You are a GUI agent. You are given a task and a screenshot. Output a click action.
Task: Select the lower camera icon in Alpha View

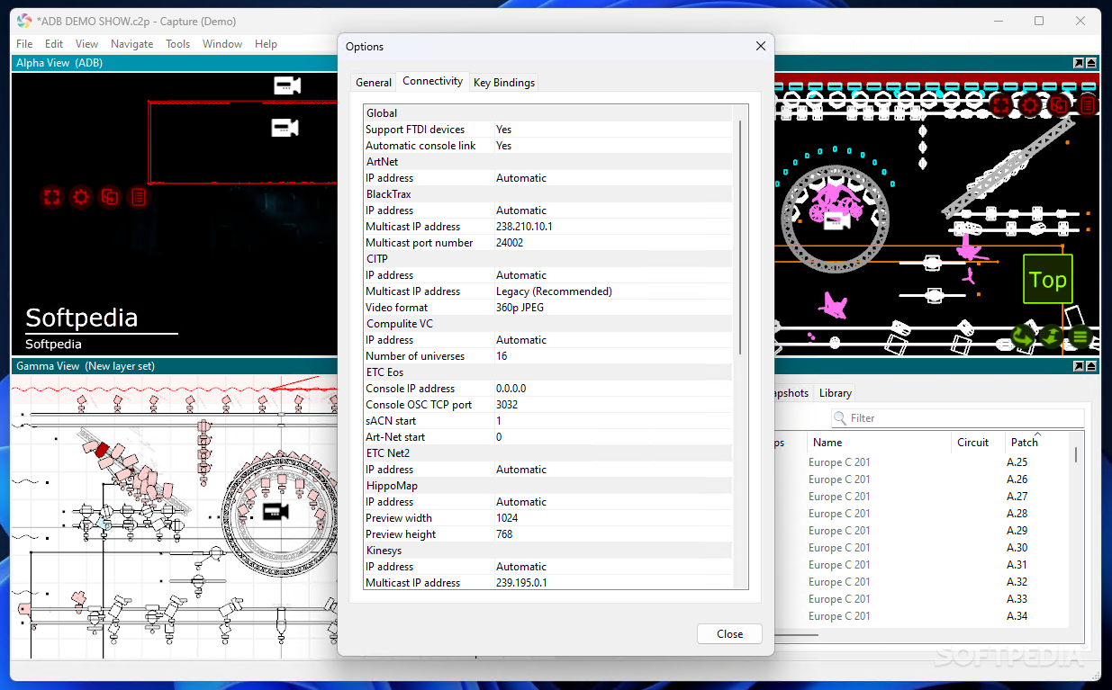pos(285,128)
